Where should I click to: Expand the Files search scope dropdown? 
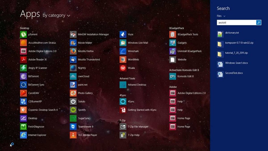tap(221, 16)
